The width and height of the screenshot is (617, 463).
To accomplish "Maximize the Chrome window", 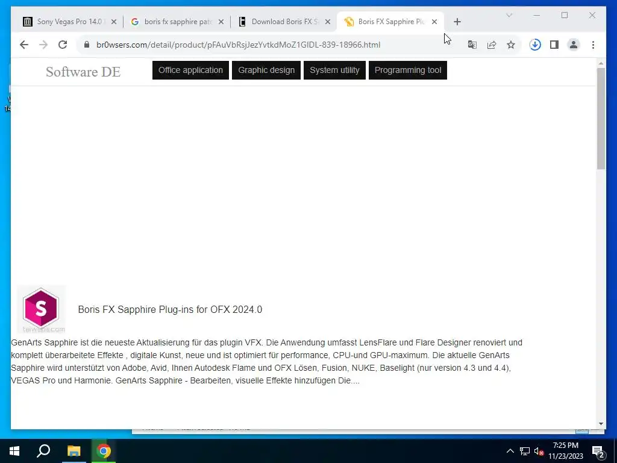I will 565,15.
